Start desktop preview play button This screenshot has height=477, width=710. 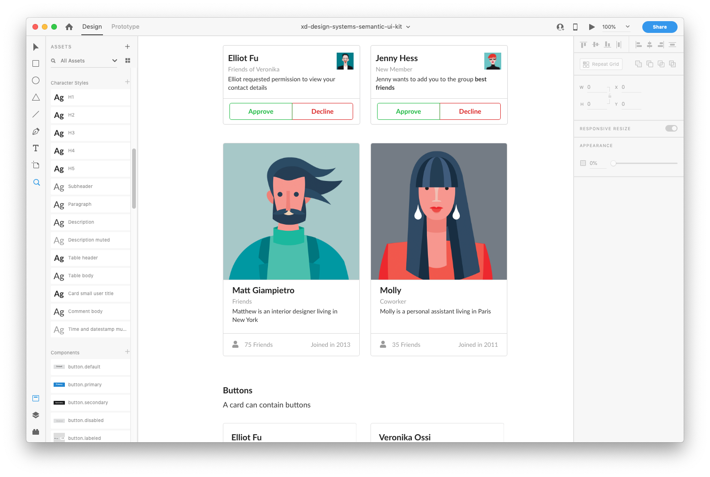(592, 27)
